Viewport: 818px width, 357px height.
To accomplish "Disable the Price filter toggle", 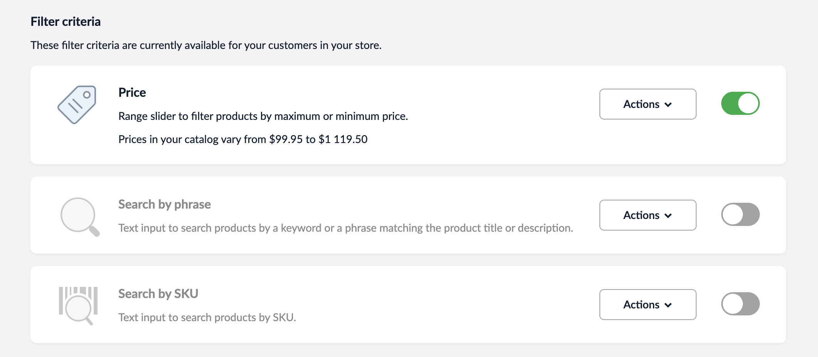I will (x=740, y=103).
